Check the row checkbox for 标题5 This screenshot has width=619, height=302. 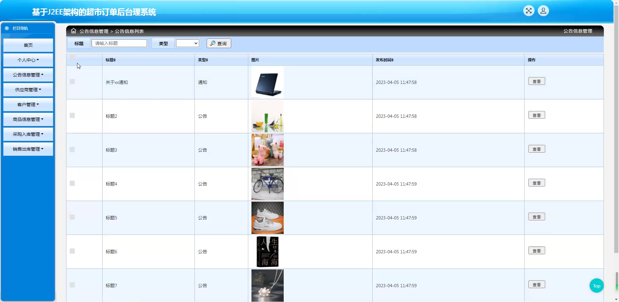pos(72,217)
